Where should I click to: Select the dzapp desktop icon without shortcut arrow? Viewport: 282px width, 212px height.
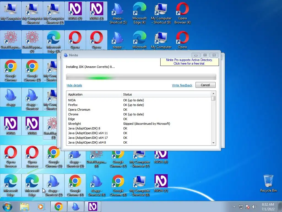click(11, 97)
